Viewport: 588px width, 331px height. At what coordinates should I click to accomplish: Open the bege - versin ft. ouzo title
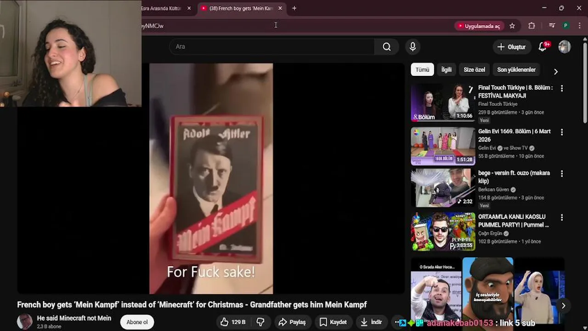tap(514, 177)
